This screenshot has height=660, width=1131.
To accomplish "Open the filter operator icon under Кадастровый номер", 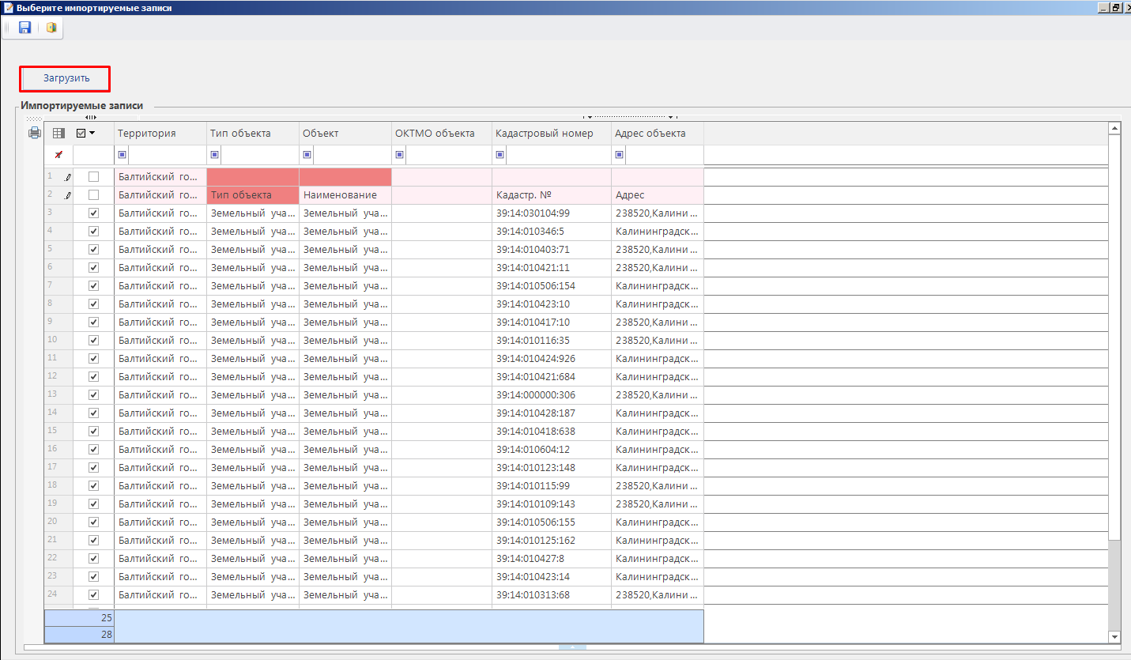I will 500,155.
